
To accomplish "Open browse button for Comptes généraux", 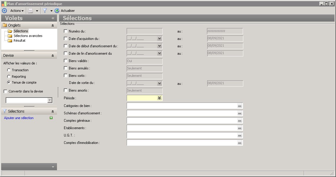I will click(x=239, y=121).
